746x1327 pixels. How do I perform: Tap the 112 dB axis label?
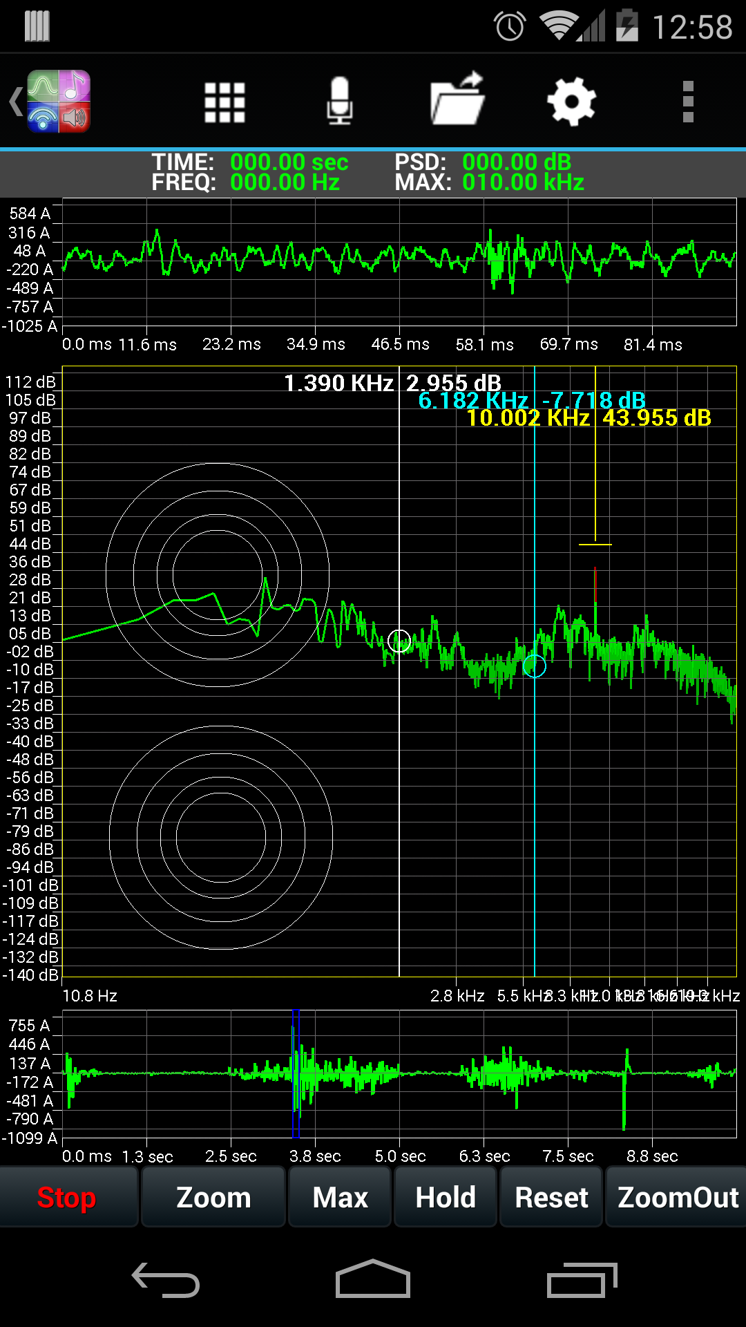click(30, 382)
